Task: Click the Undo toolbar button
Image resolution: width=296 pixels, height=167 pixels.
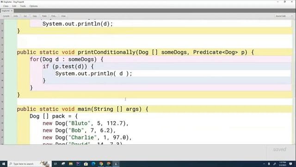Action: (x=16, y=16)
